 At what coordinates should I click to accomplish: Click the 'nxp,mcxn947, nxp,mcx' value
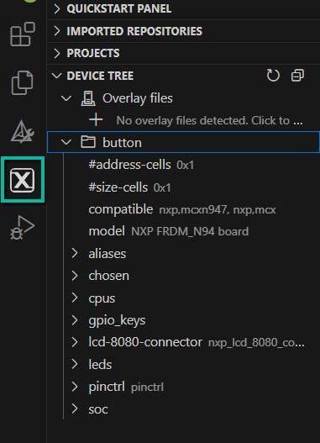pyautogui.click(x=218, y=210)
